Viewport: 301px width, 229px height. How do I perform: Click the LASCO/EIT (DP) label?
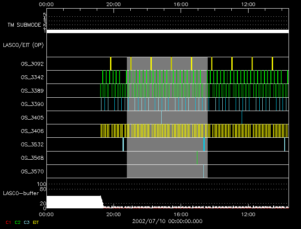click(24, 45)
